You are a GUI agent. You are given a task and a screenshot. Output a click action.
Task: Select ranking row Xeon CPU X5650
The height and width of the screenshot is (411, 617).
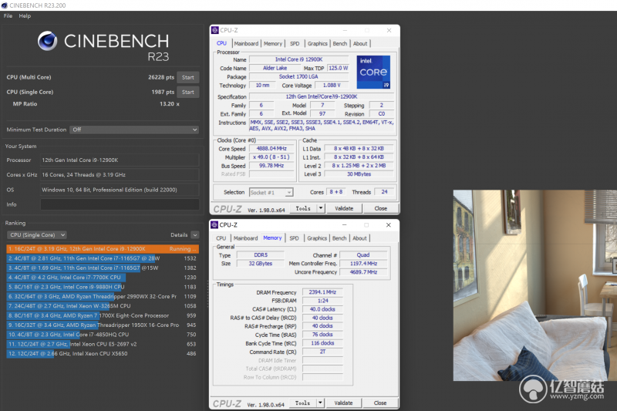(103, 354)
